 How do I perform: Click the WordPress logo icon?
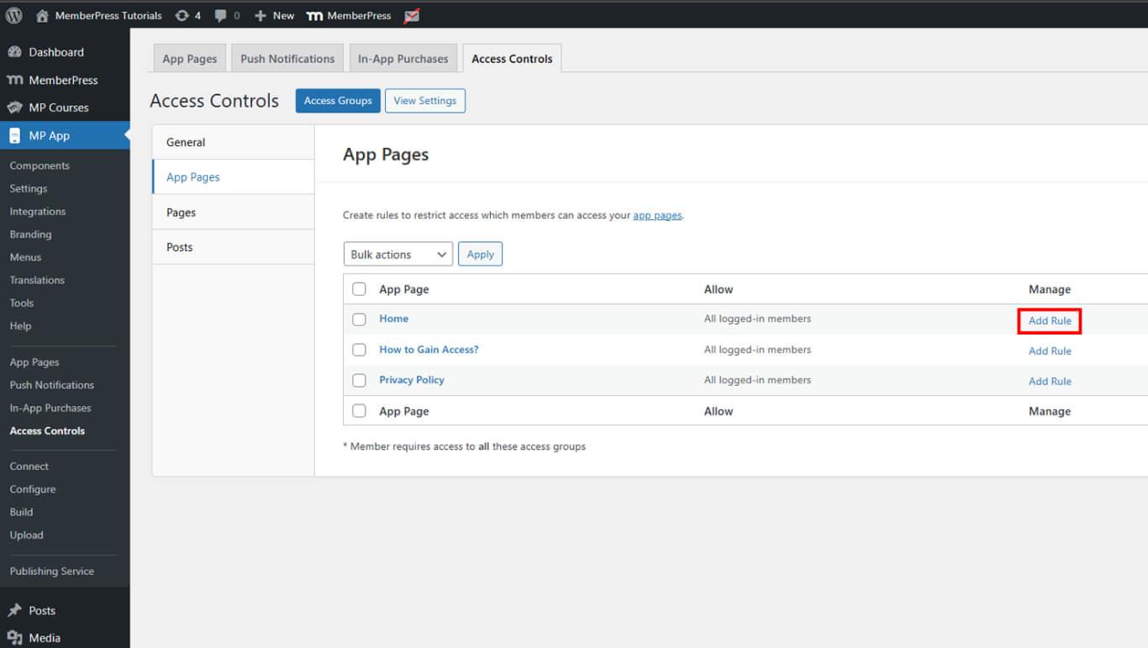[x=14, y=15]
